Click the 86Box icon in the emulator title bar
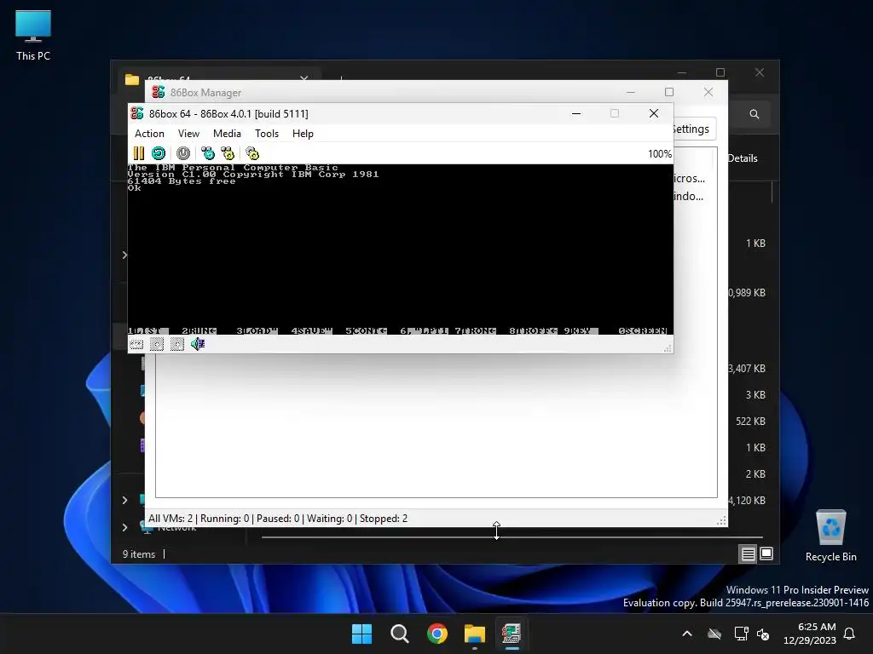This screenshot has height=654, width=873. point(137,113)
